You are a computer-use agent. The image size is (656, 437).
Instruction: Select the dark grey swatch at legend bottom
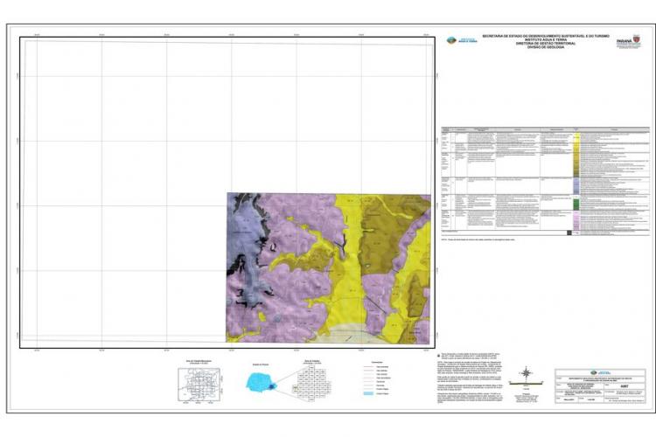(x=569, y=233)
